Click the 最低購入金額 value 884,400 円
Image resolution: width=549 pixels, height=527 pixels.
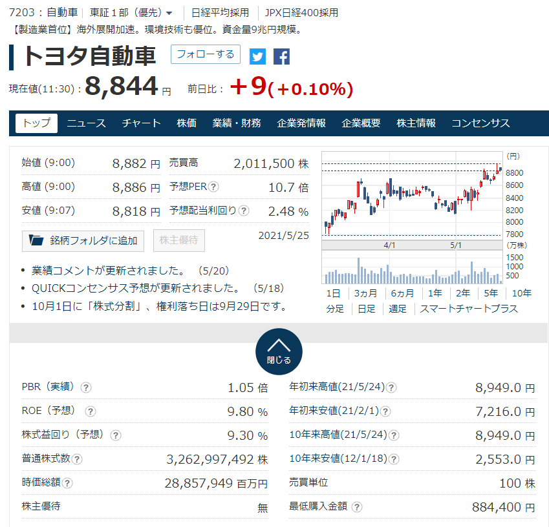point(504,507)
